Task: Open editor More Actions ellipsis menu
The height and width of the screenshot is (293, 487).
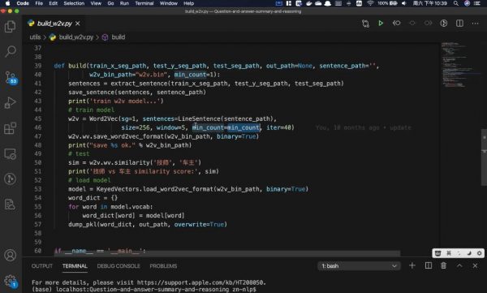Action: 475,24
